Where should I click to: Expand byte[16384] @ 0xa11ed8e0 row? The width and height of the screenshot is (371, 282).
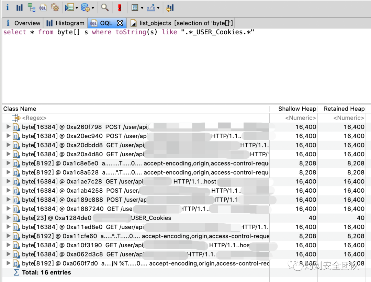point(8,227)
